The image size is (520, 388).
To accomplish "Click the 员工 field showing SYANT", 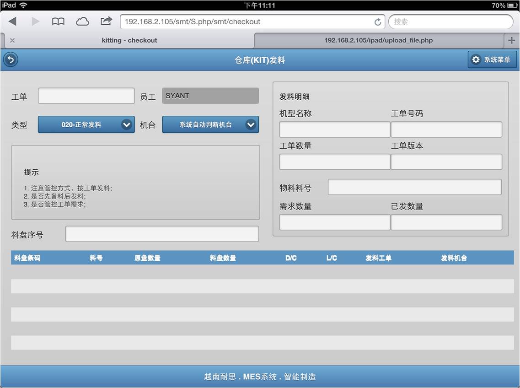I will [210, 96].
